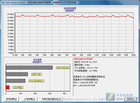Click the 突发速度 burst speed chart title

pos(37,60)
